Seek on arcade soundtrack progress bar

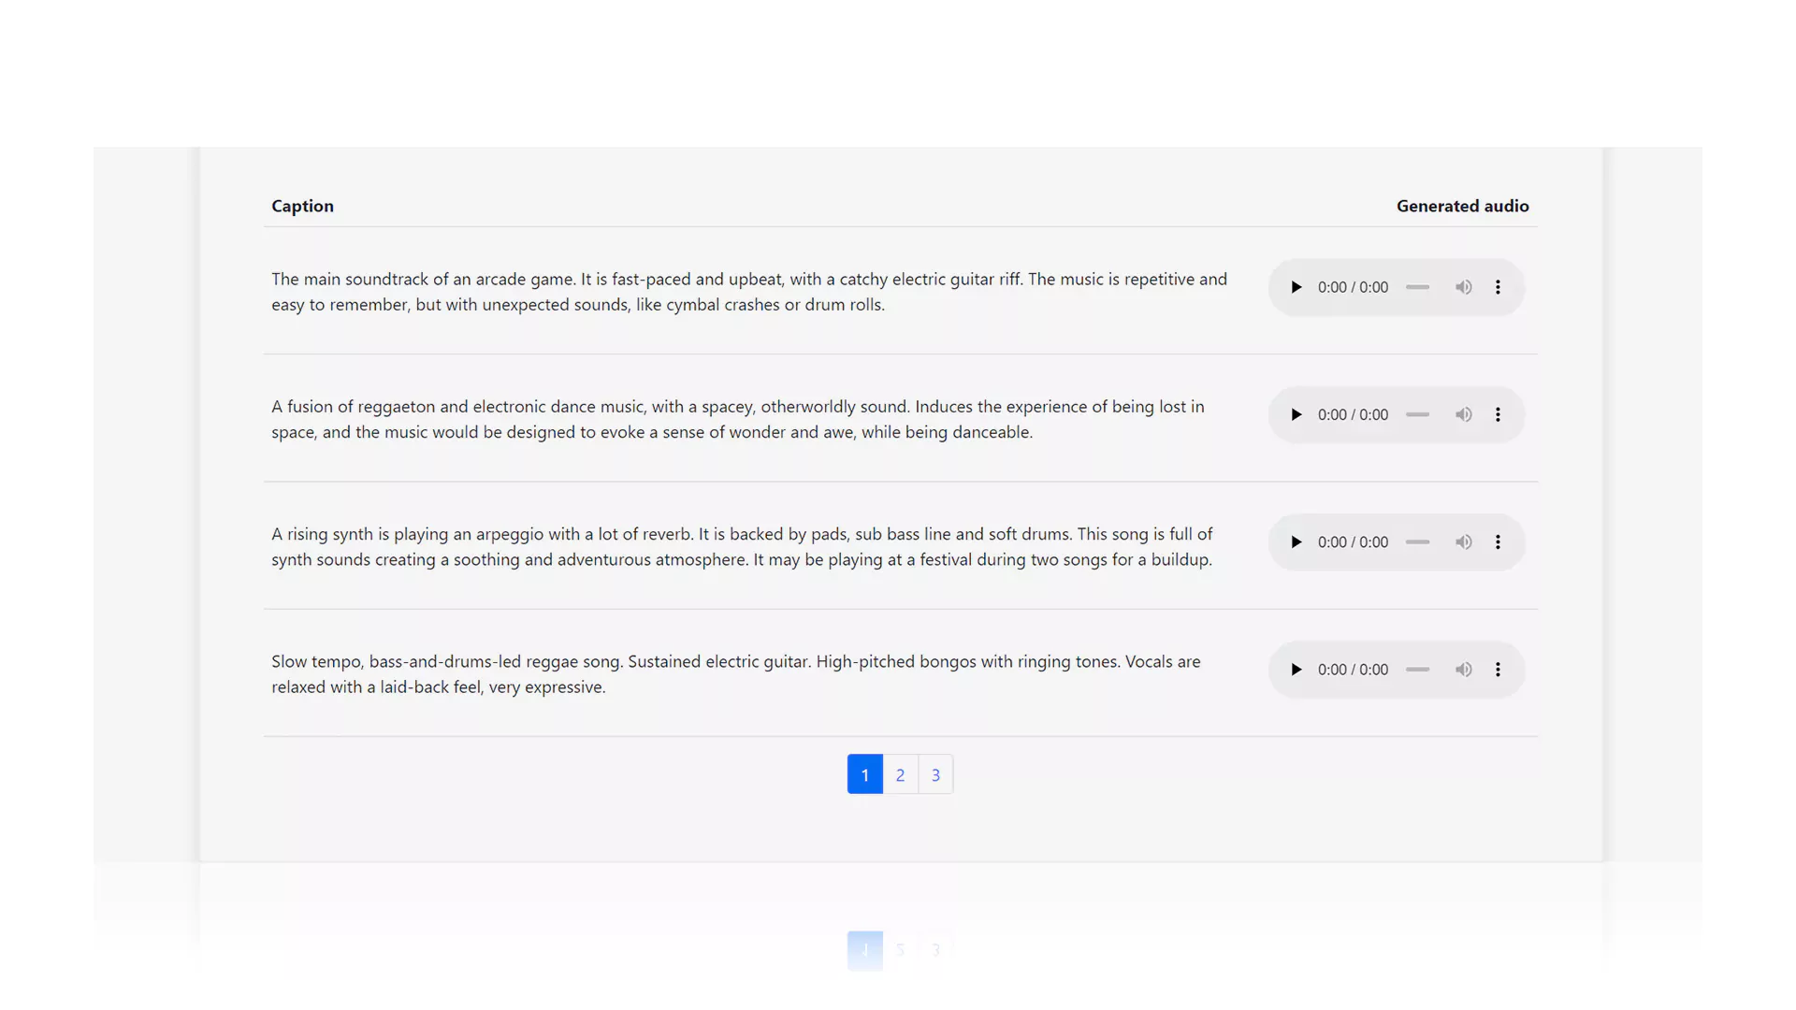(x=1417, y=287)
